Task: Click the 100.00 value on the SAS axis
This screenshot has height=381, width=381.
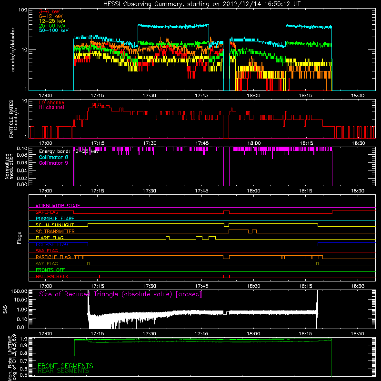Action: point(19,291)
